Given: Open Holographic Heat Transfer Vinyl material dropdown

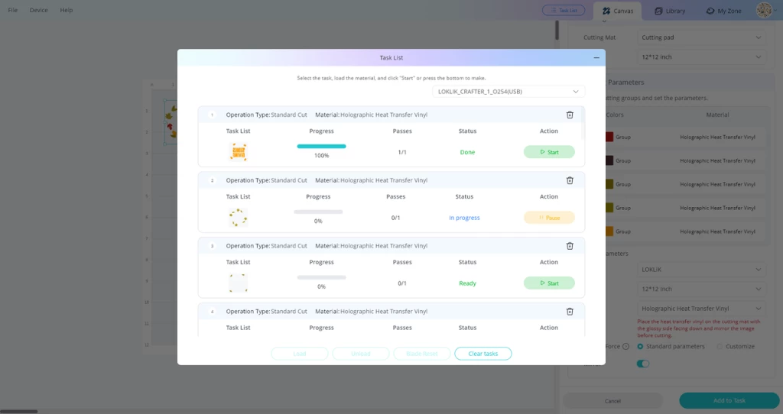Looking at the screenshot, I should tap(701, 309).
